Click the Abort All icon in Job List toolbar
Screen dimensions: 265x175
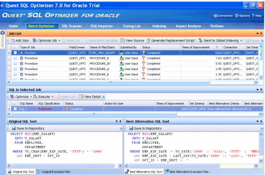pyautogui.click(x=64, y=41)
